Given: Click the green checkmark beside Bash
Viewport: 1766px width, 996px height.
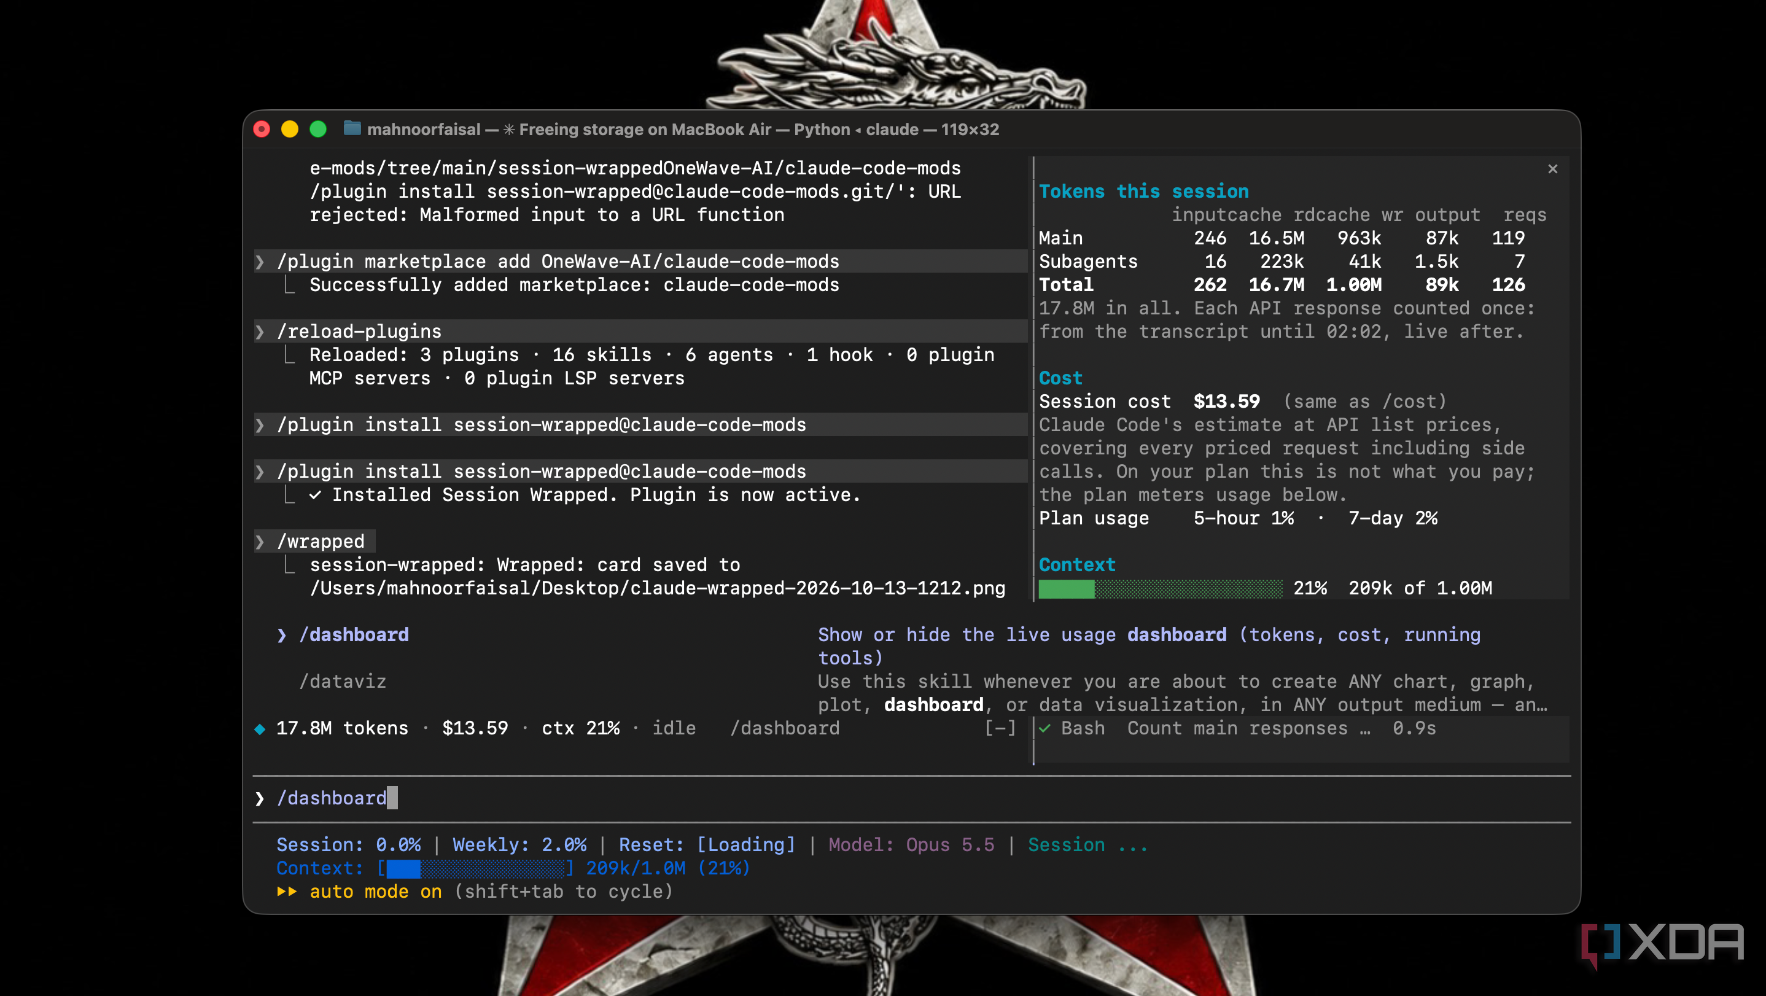Looking at the screenshot, I should (x=1044, y=728).
